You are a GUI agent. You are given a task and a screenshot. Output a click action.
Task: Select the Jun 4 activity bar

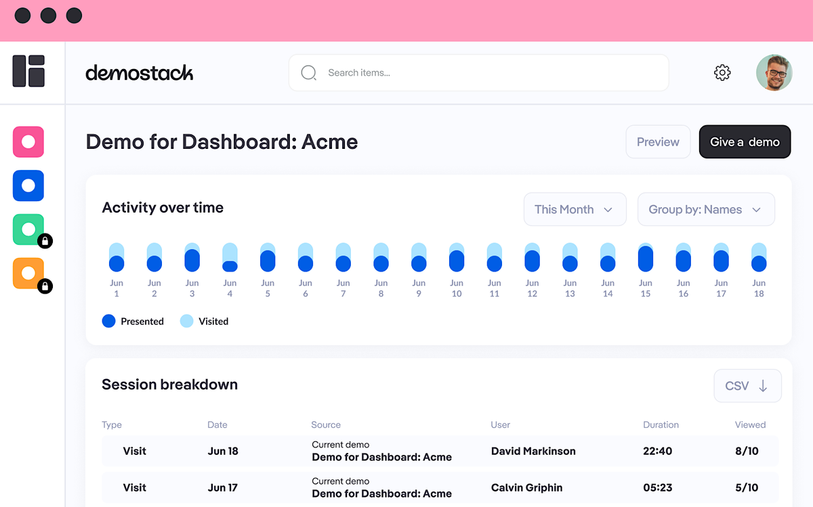tap(230, 258)
